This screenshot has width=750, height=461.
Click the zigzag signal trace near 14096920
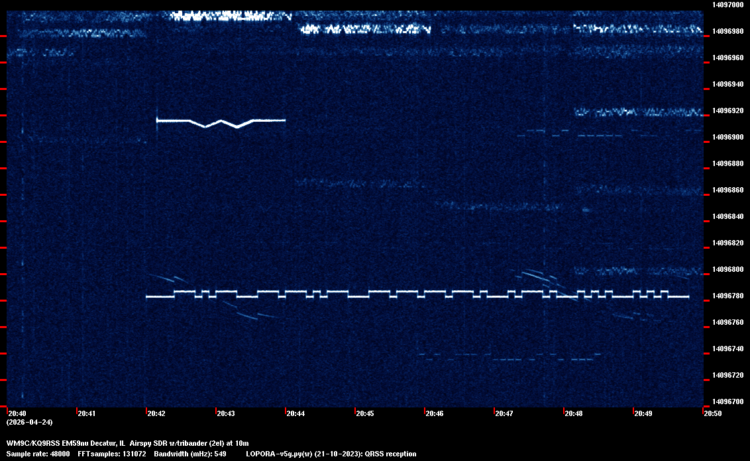tap(221, 123)
